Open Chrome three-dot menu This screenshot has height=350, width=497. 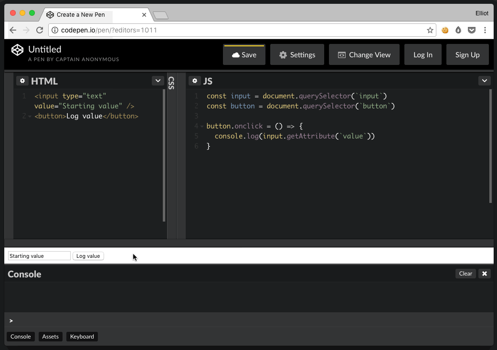pos(485,30)
